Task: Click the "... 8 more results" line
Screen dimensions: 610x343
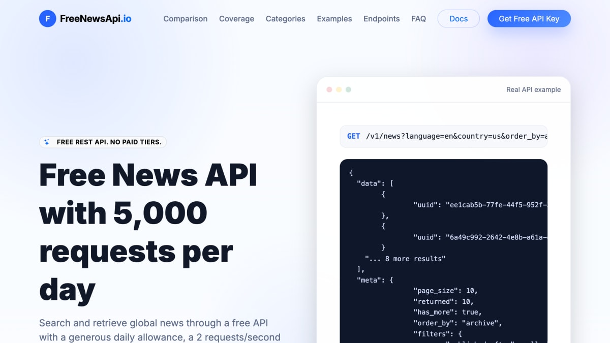Action: 405,259
